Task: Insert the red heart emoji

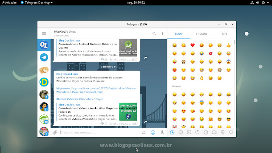Action: coord(193,45)
